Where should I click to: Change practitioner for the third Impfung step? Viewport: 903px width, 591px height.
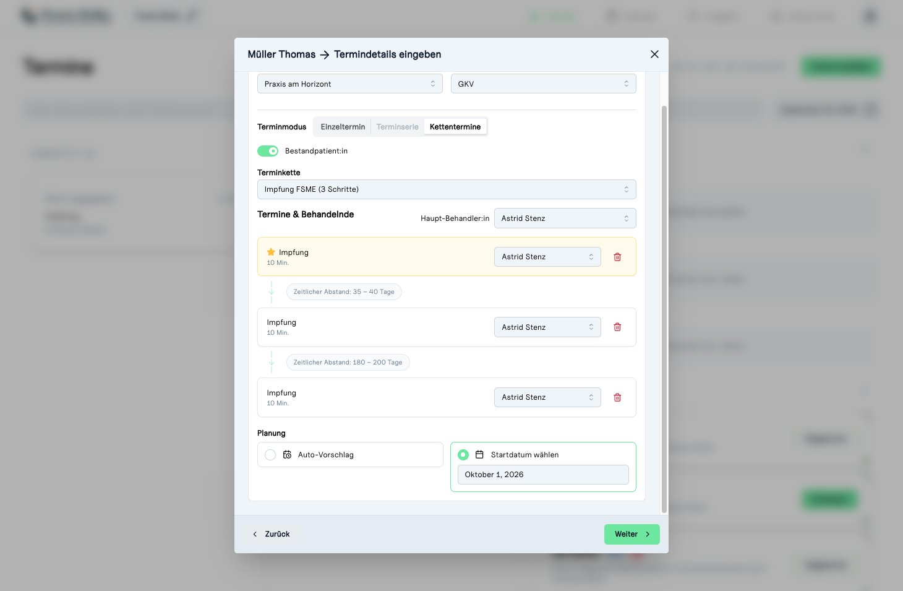coord(547,397)
